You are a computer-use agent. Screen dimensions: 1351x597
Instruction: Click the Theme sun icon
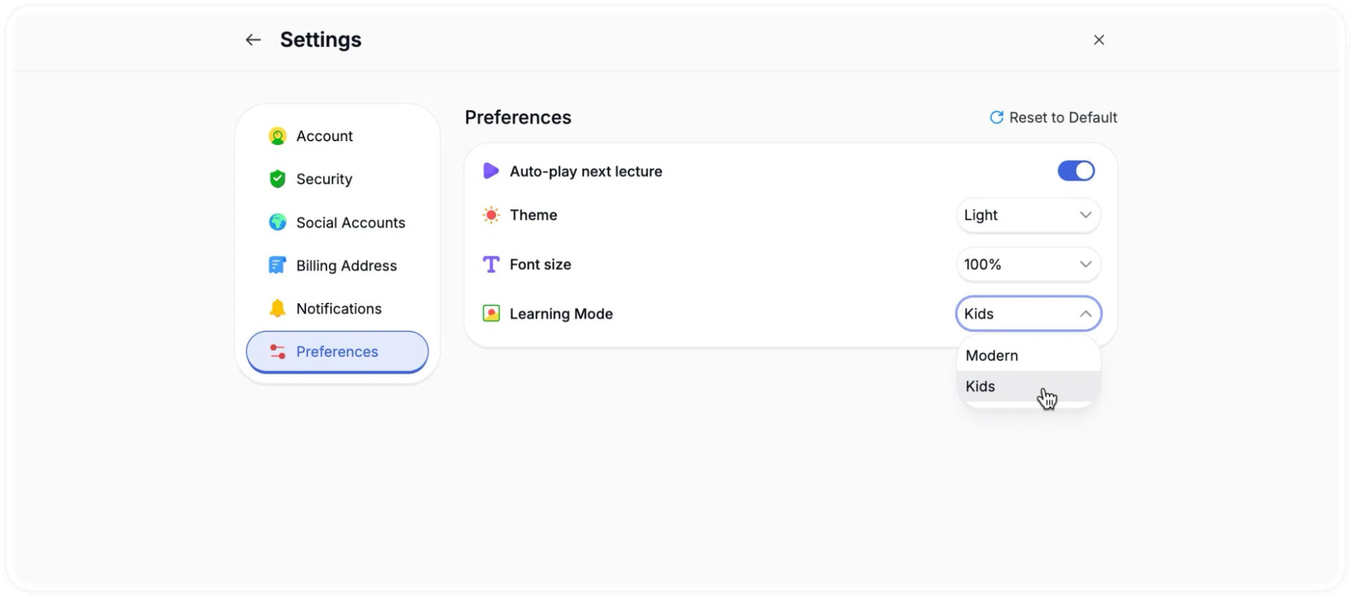(491, 215)
